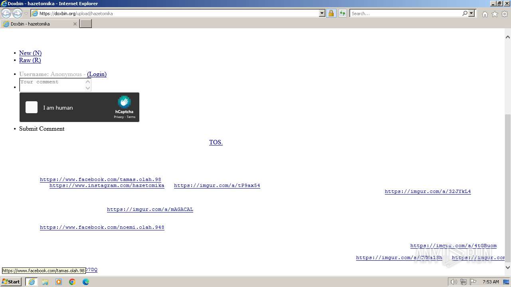Image resolution: width=511 pixels, height=287 pixels.
Task: Click the page scrollbar down arrow
Action: pos(508,267)
